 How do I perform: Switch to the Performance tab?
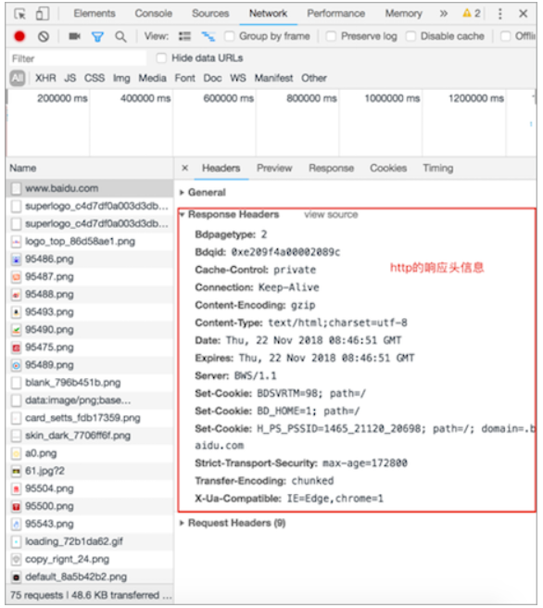click(x=336, y=14)
